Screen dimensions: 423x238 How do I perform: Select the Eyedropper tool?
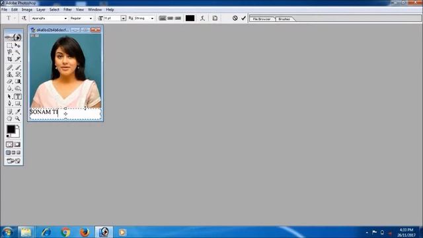point(18,112)
